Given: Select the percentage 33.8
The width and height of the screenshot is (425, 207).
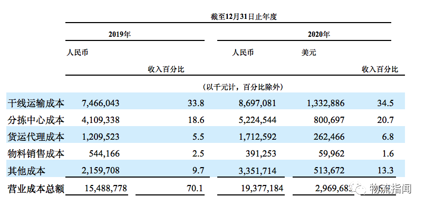Looking at the screenshot, I should (196, 103).
